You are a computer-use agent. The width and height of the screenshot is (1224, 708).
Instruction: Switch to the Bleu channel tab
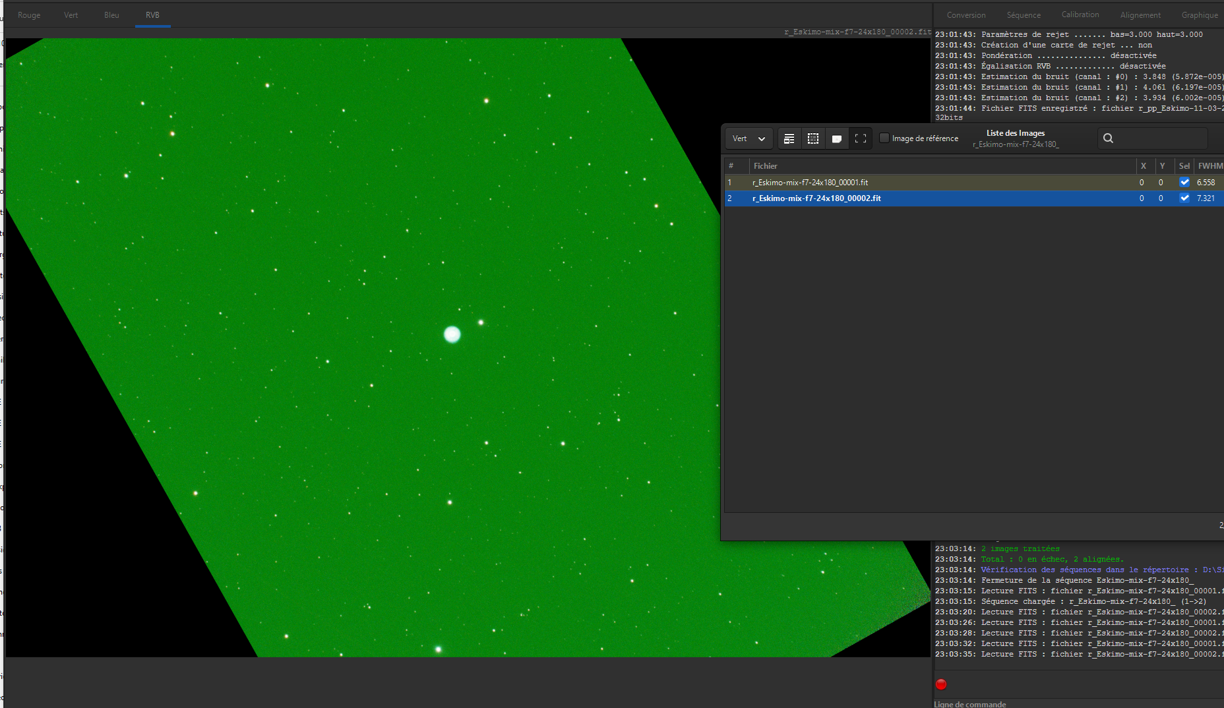coord(111,15)
